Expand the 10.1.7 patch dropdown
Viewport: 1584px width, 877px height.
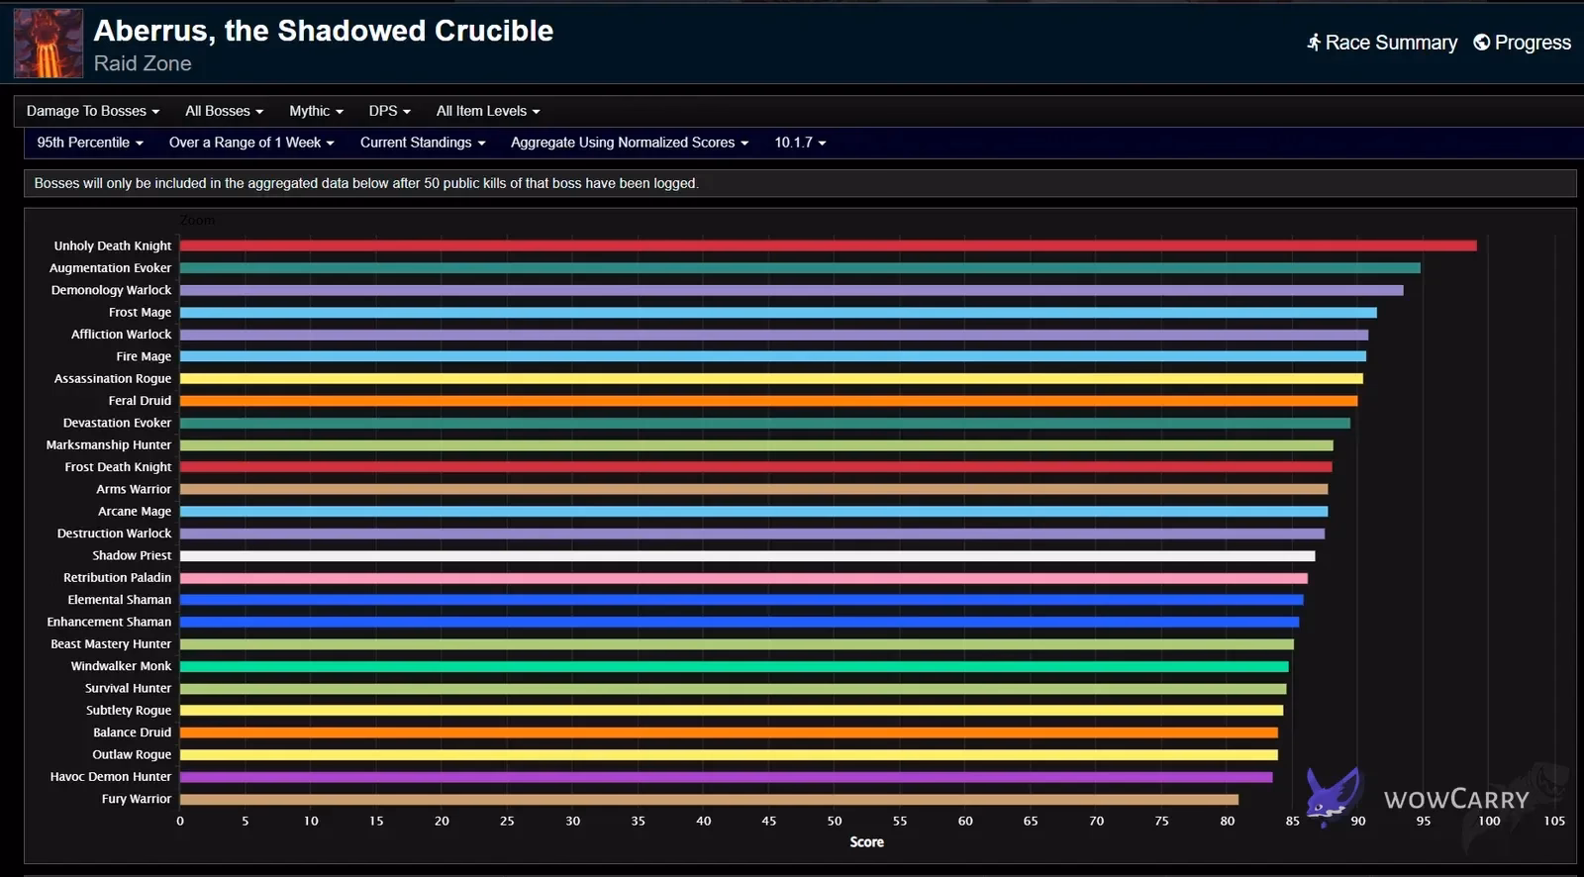[800, 143]
